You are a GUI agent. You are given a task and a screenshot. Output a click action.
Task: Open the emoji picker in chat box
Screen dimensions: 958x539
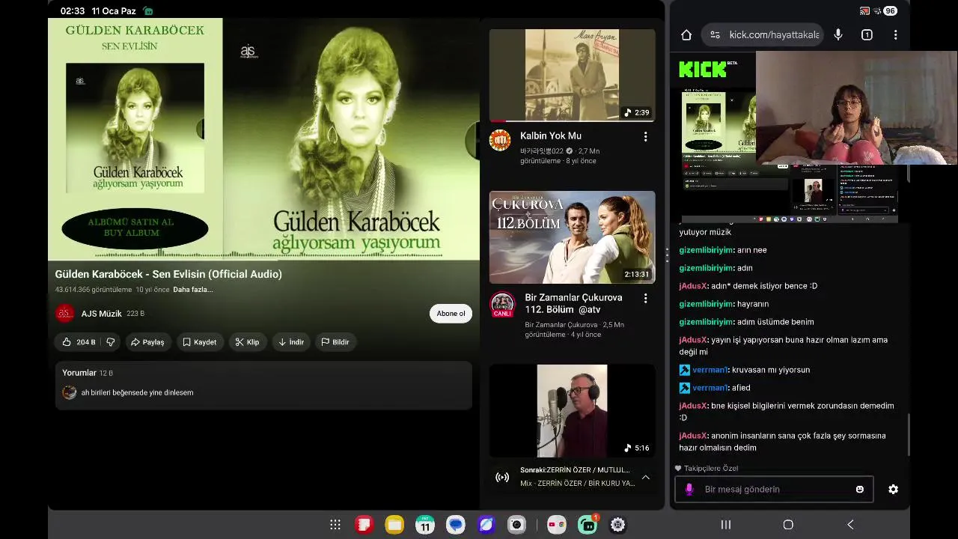(x=859, y=489)
